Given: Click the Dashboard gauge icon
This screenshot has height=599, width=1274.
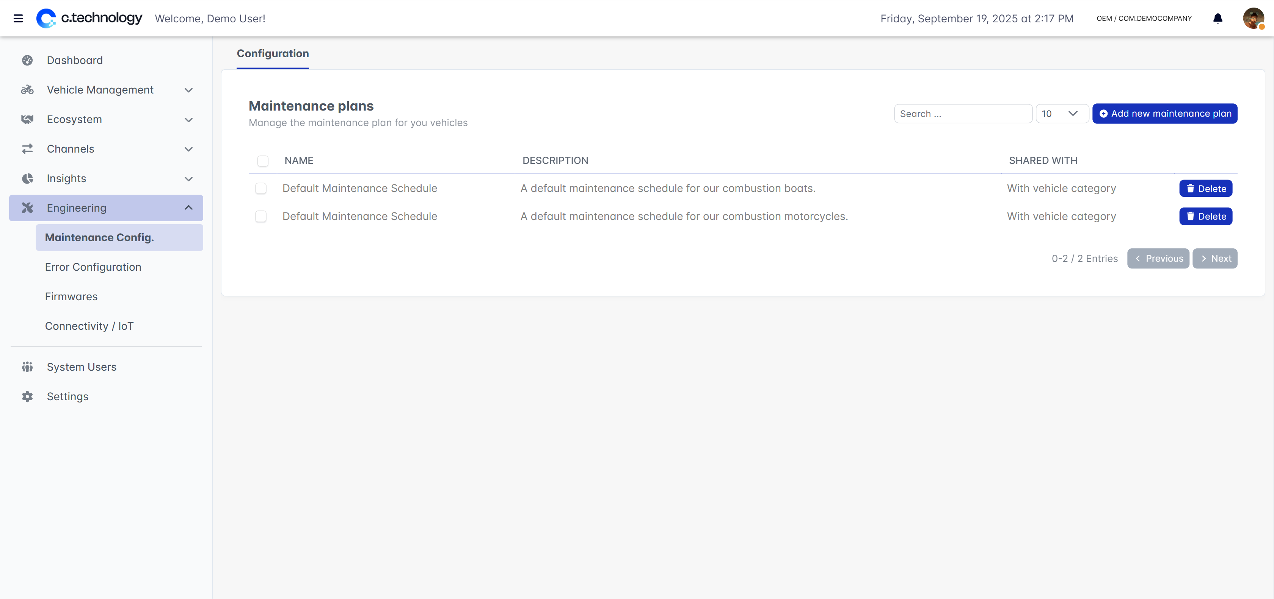Looking at the screenshot, I should (27, 60).
